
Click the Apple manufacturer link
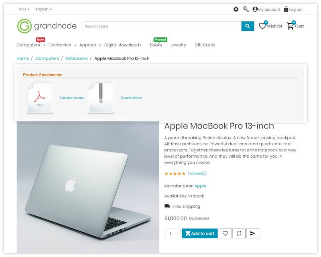200,186
